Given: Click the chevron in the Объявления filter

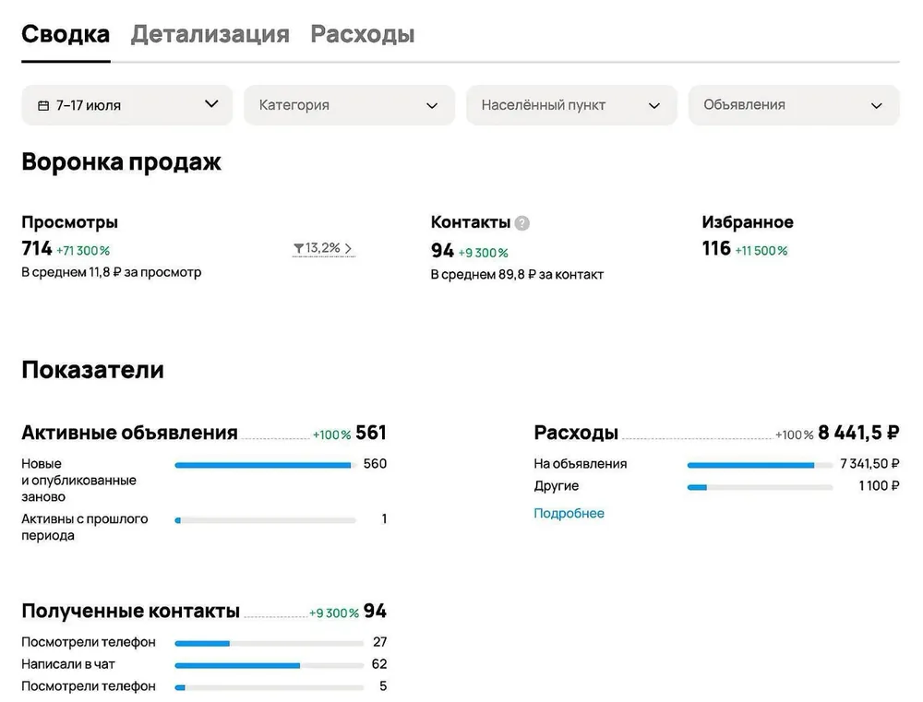Looking at the screenshot, I should [877, 106].
